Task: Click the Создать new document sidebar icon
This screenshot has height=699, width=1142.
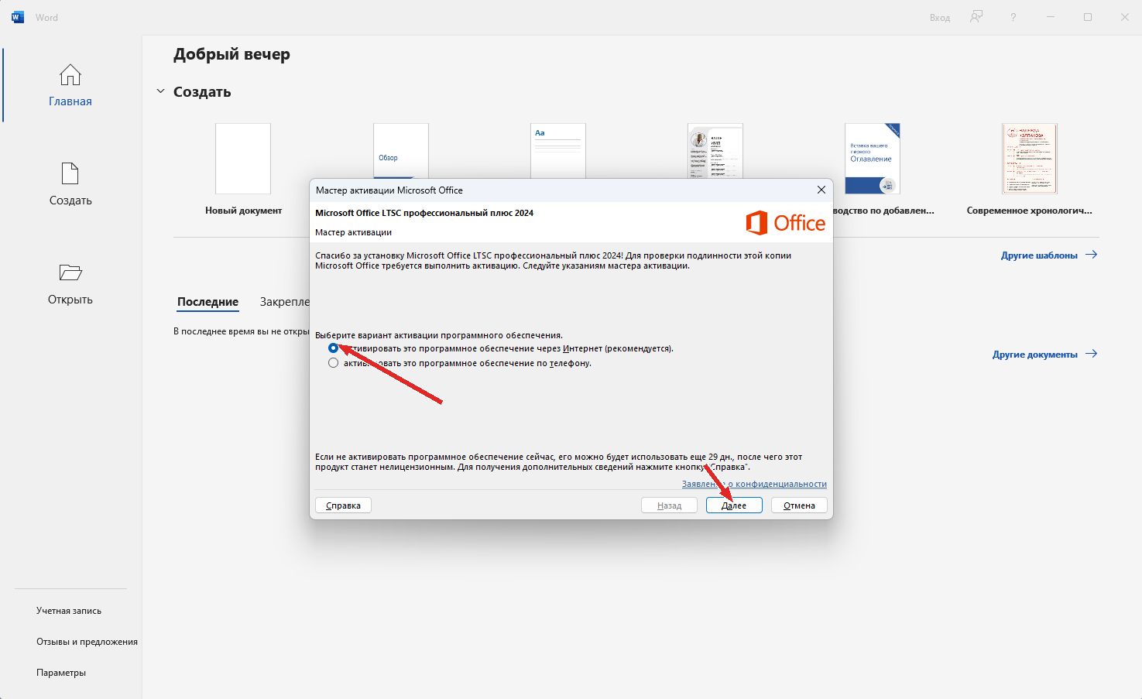Action: [70, 173]
